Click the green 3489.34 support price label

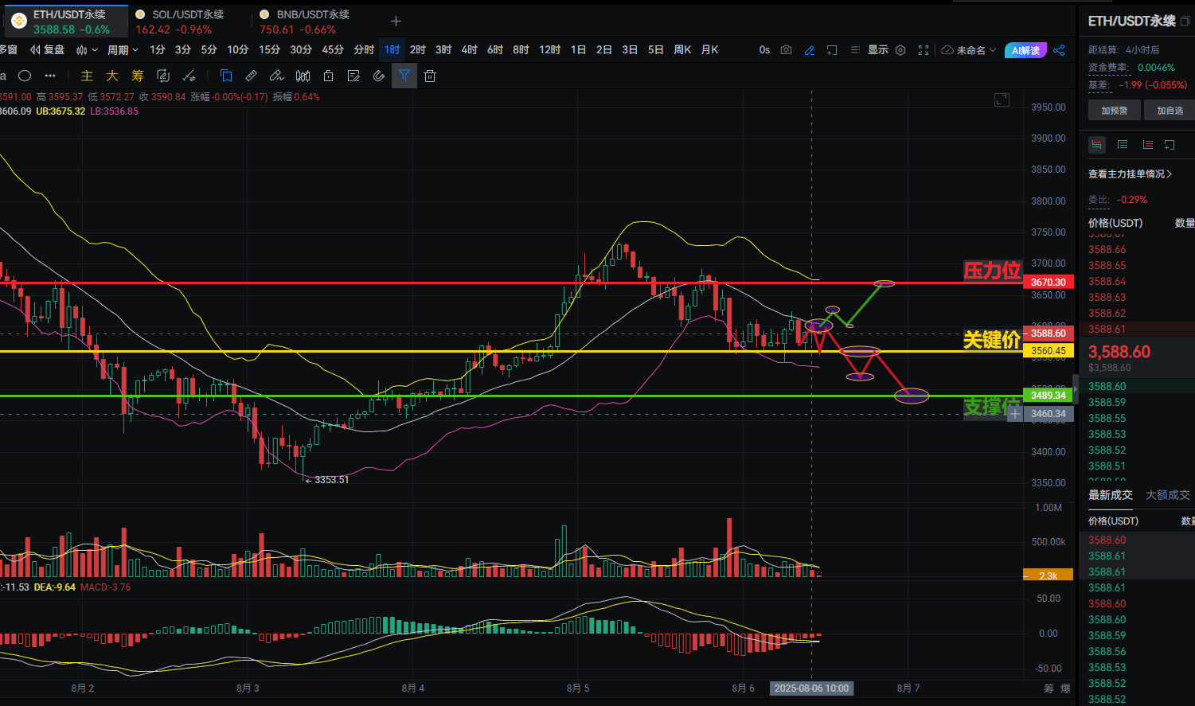[1049, 395]
